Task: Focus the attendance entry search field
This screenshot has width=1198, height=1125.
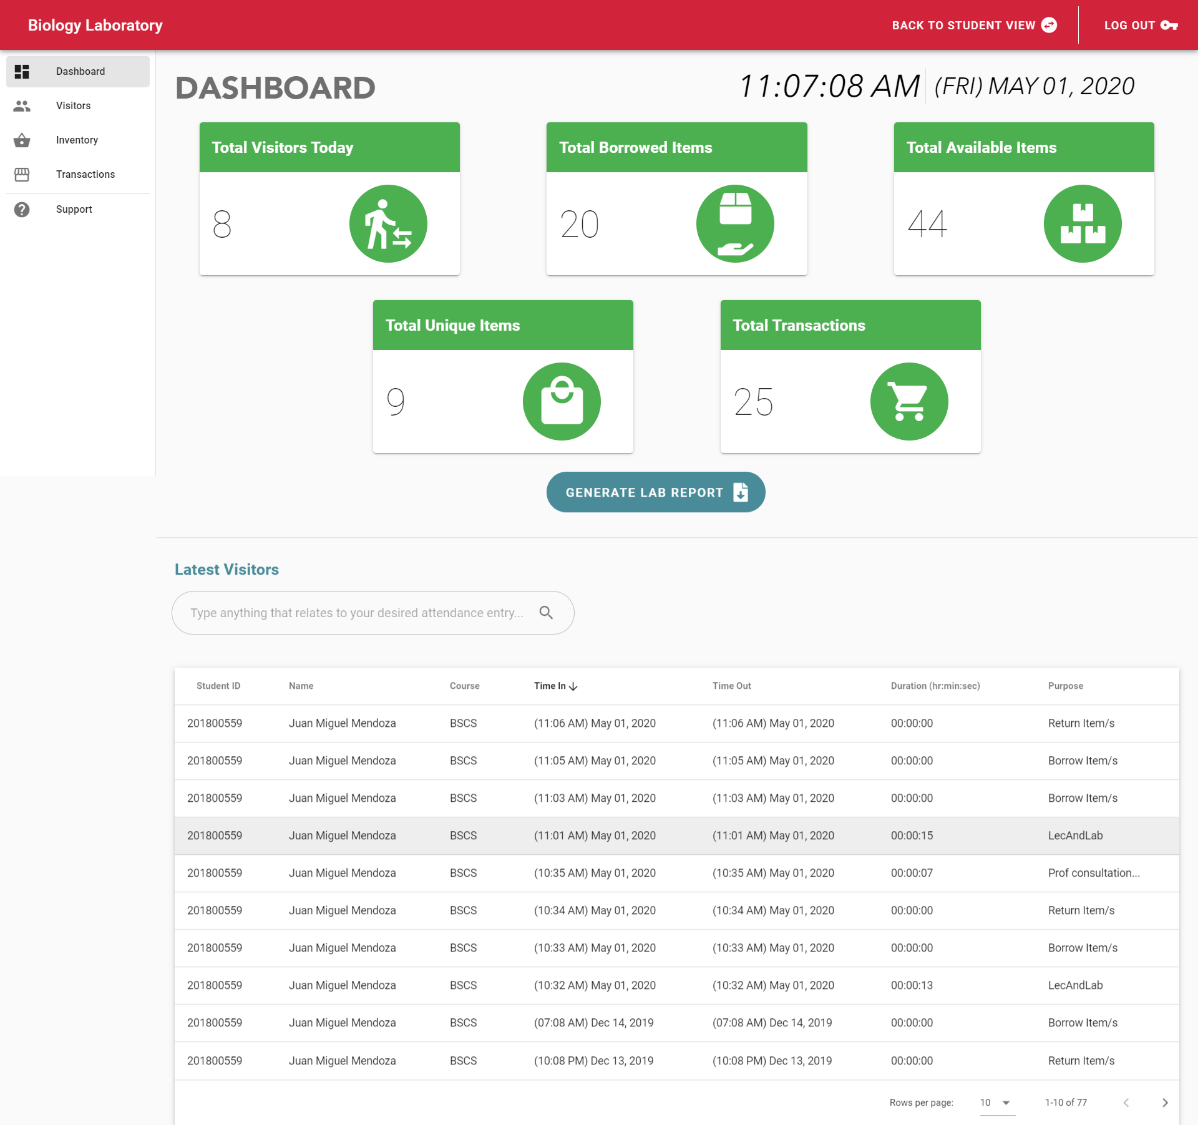Action: pos(356,613)
